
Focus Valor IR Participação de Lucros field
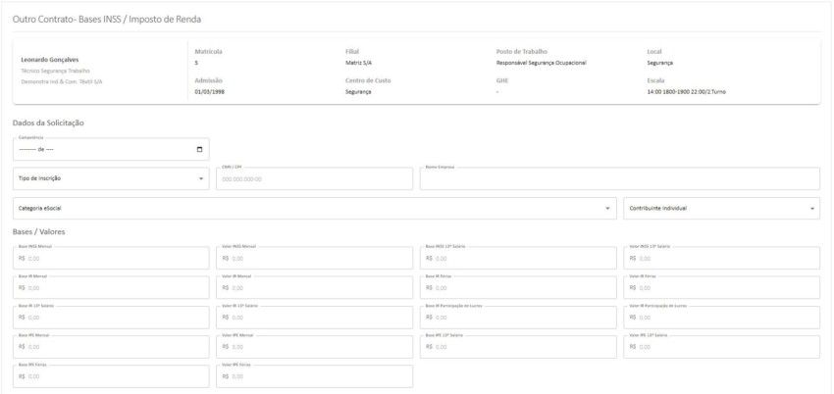pos(721,318)
